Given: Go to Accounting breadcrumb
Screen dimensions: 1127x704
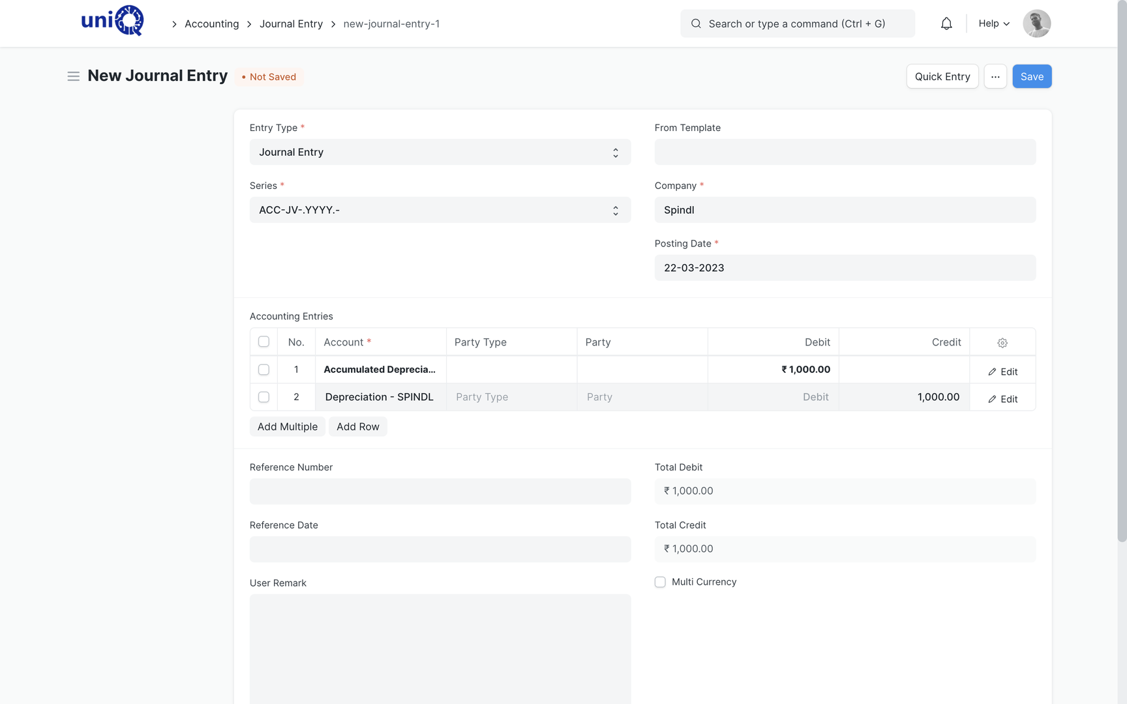Looking at the screenshot, I should point(212,24).
